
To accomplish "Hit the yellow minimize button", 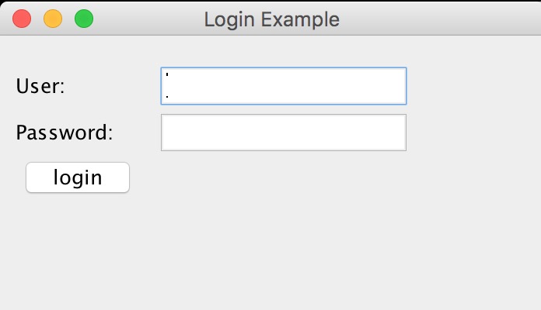I will point(53,19).
